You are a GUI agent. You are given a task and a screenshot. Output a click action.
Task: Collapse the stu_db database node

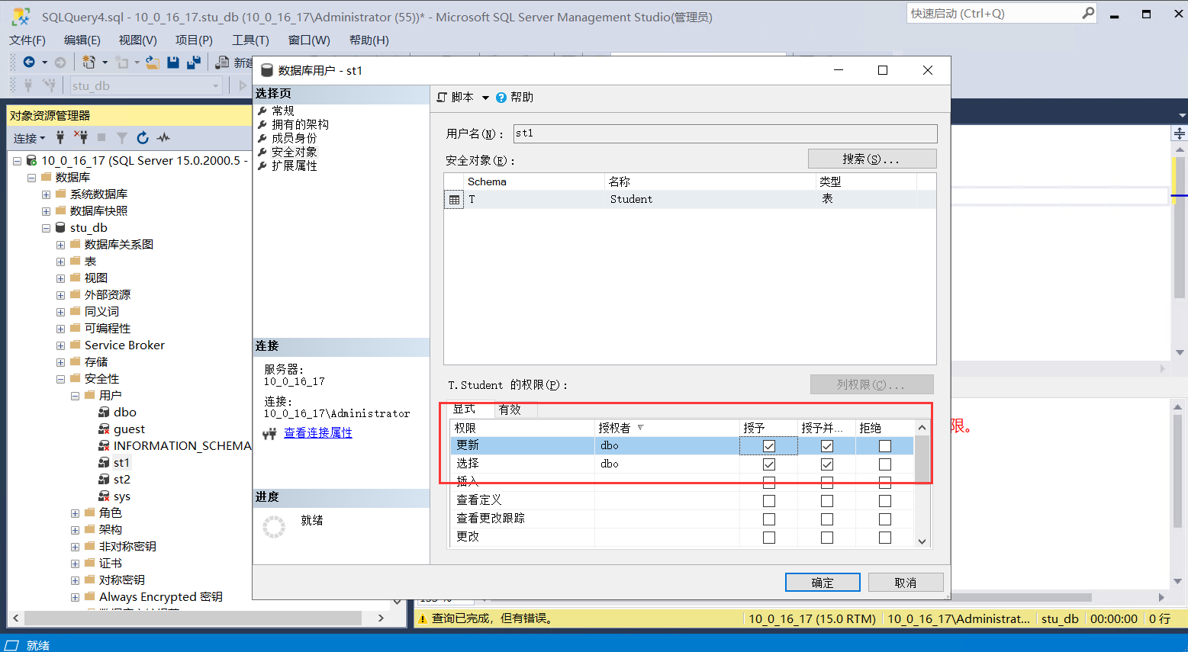tap(46, 228)
